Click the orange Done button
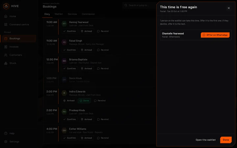 [226, 140]
